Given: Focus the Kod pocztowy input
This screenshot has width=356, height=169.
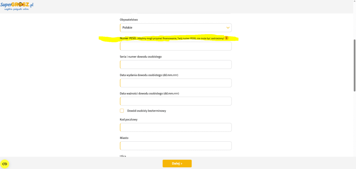Looking at the screenshot, I should [176, 127].
